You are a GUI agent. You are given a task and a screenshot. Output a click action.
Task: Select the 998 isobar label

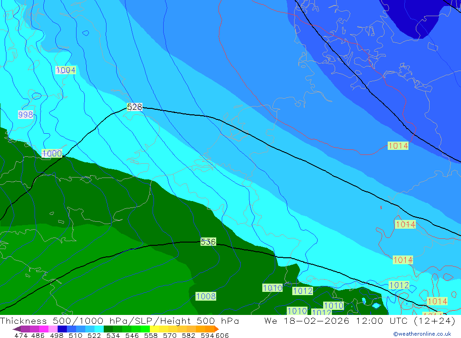pos(25,114)
